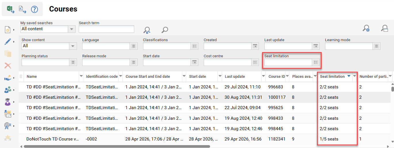Open Last update column filter arrow
This screenshot has width=394, height=148.
point(264,76)
